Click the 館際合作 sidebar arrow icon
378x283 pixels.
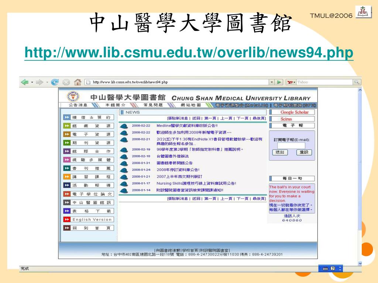(67, 151)
